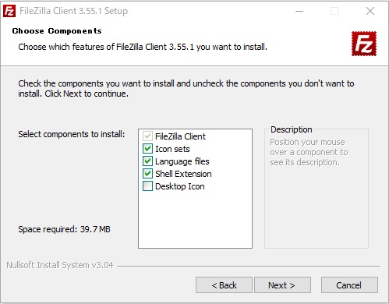Enable the Desktop Icon checkbox
This screenshot has width=389, height=304.
pyautogui.click(x=147, y=186)
